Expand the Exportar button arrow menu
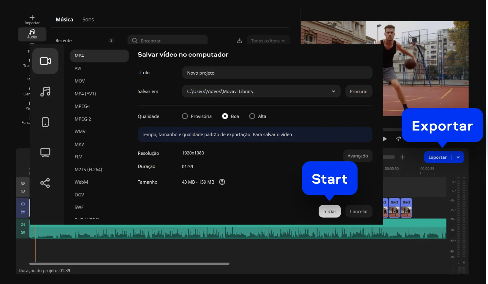 click(x=458, y=157)
